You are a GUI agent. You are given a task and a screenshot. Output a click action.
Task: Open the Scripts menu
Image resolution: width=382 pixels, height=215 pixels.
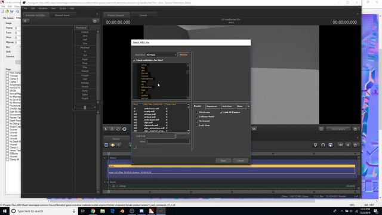coord(63,8)
